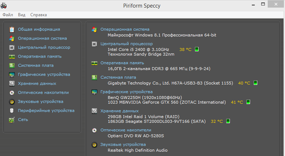Click the network card icon beside Сеть
The image size is (285, 156).
coord(12,120)
